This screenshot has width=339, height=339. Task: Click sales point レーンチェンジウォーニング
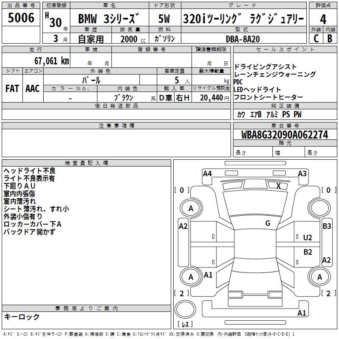tap(275, 75)
